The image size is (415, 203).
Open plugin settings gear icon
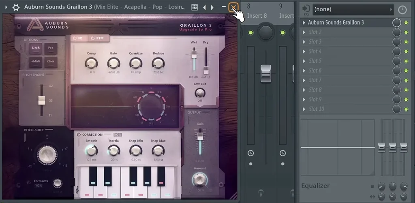coord(16,7)
